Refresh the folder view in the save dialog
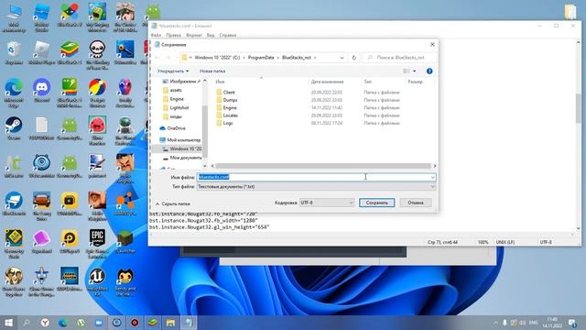This screenshot has height=330, width=586. click(353, 57)
